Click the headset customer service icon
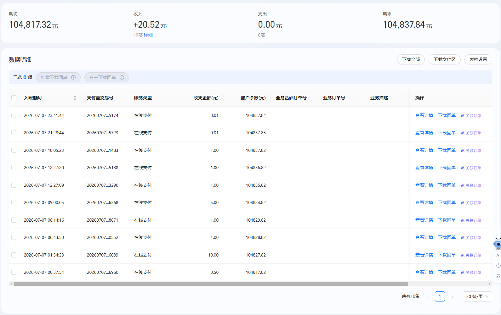The height and width of the screenshot is (315, 501). click(498, 276)
